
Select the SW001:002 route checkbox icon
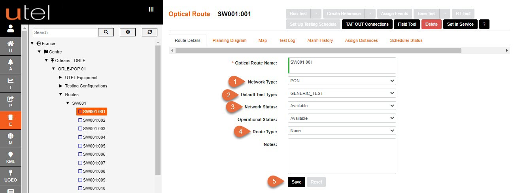click(81, 120)
